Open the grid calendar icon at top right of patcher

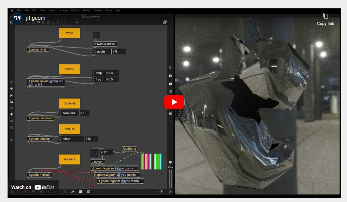pyautogui.click(x=165, y=22)
